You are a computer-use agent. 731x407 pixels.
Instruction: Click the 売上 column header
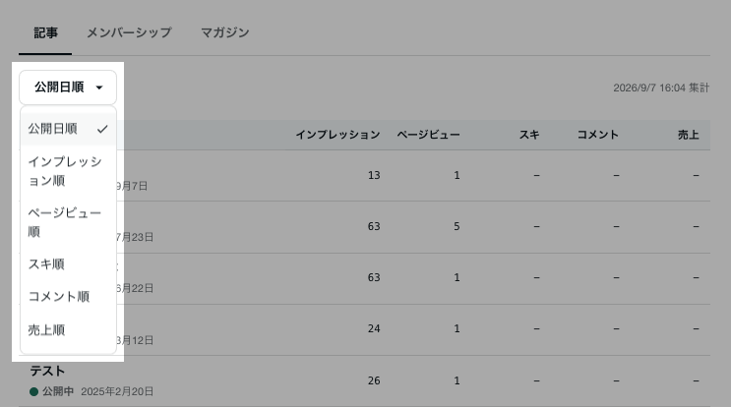coord(688,135)
